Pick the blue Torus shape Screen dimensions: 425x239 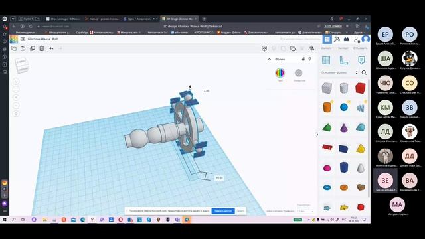(327, 187)
